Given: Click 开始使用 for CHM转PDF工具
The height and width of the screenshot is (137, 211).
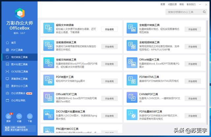Looking at the screenshot, I should [x=193, y=98].
